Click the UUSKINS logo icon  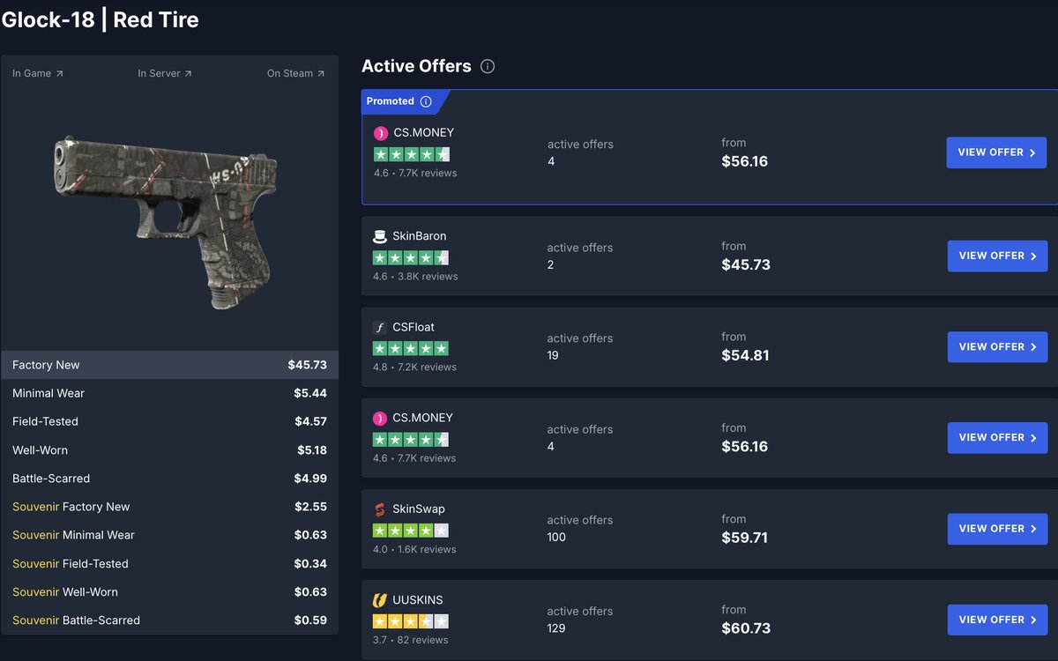[380, 600]
